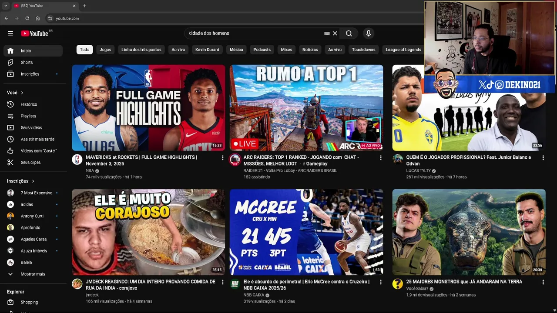Image resolution: width=557 pixels, height=313 pixels.
Task: Open Baleia subscription channel
Action: 33,263
